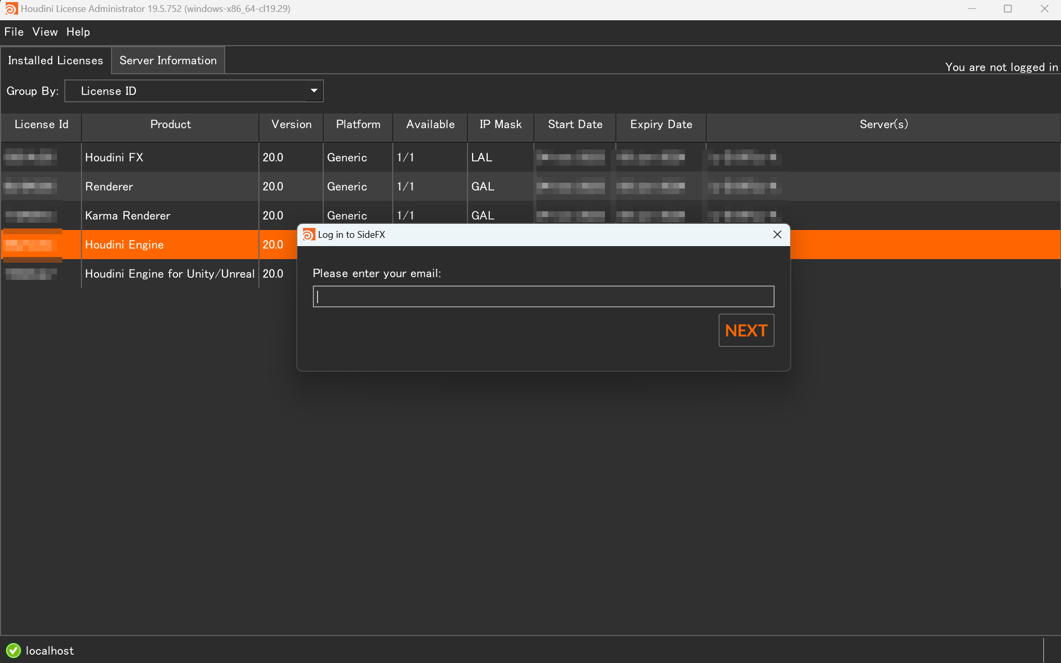Click the green localhost status icon

[13, 650]
